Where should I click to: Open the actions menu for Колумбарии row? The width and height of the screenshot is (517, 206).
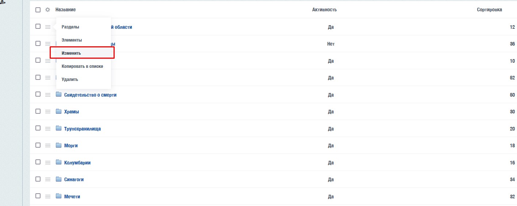(x=47, y=163)
